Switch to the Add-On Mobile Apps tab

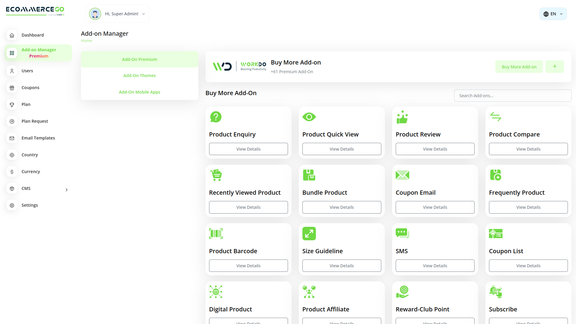point(139,92)
